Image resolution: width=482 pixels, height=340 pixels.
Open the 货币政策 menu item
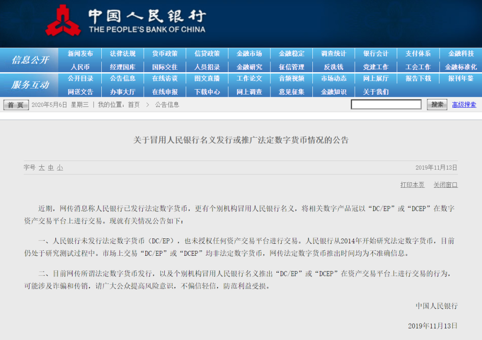pyautogui.click(x=165, y=54)
